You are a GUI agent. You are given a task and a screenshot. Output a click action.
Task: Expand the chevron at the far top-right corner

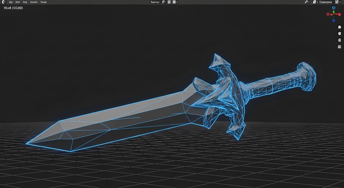coord(340,2)
